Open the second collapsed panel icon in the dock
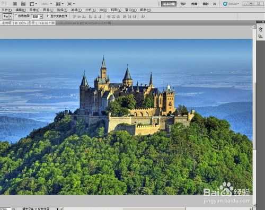Image resolution: width=265 pixels, height=210 pixels. (261, 37)
